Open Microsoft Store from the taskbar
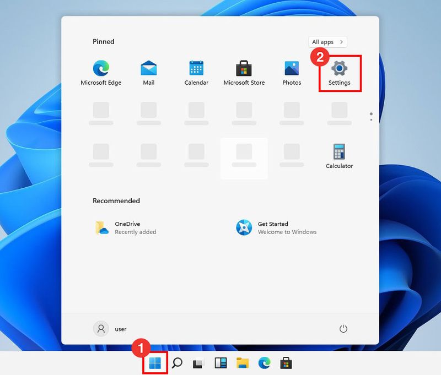Screen dimensions: 441x375 [286, 363]
